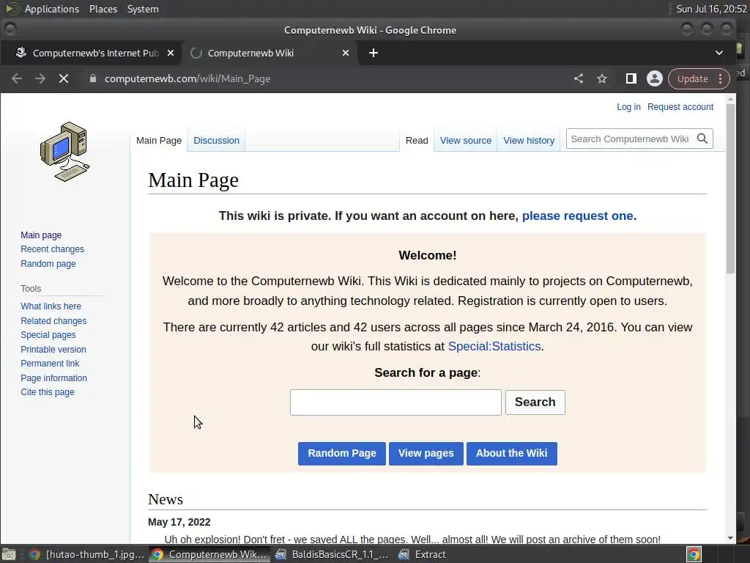This screenshot has width=750, height=563.
Task: Click the share page icon
Action: (579, 78)
